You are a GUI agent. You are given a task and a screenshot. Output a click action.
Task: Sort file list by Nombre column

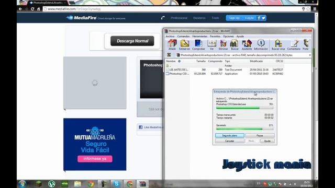[171, 61]
